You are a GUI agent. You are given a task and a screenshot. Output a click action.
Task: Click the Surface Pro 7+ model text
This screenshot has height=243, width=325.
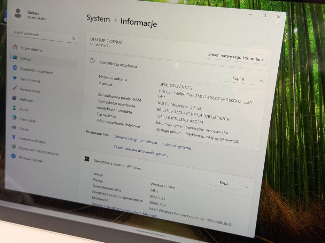[100, 45]
